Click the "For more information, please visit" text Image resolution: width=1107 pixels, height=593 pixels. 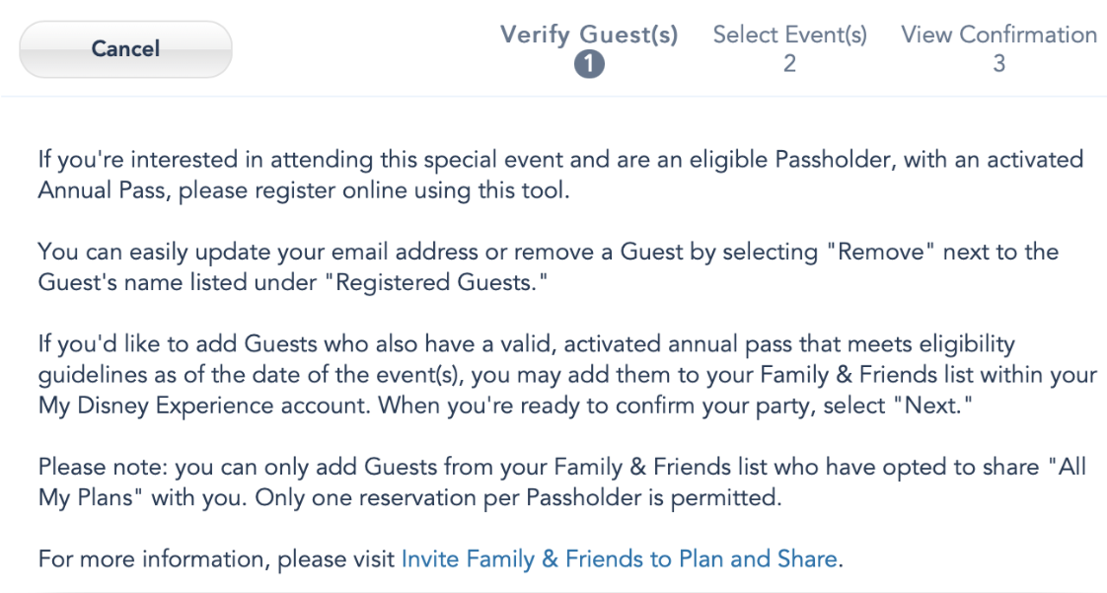point(217,559)
